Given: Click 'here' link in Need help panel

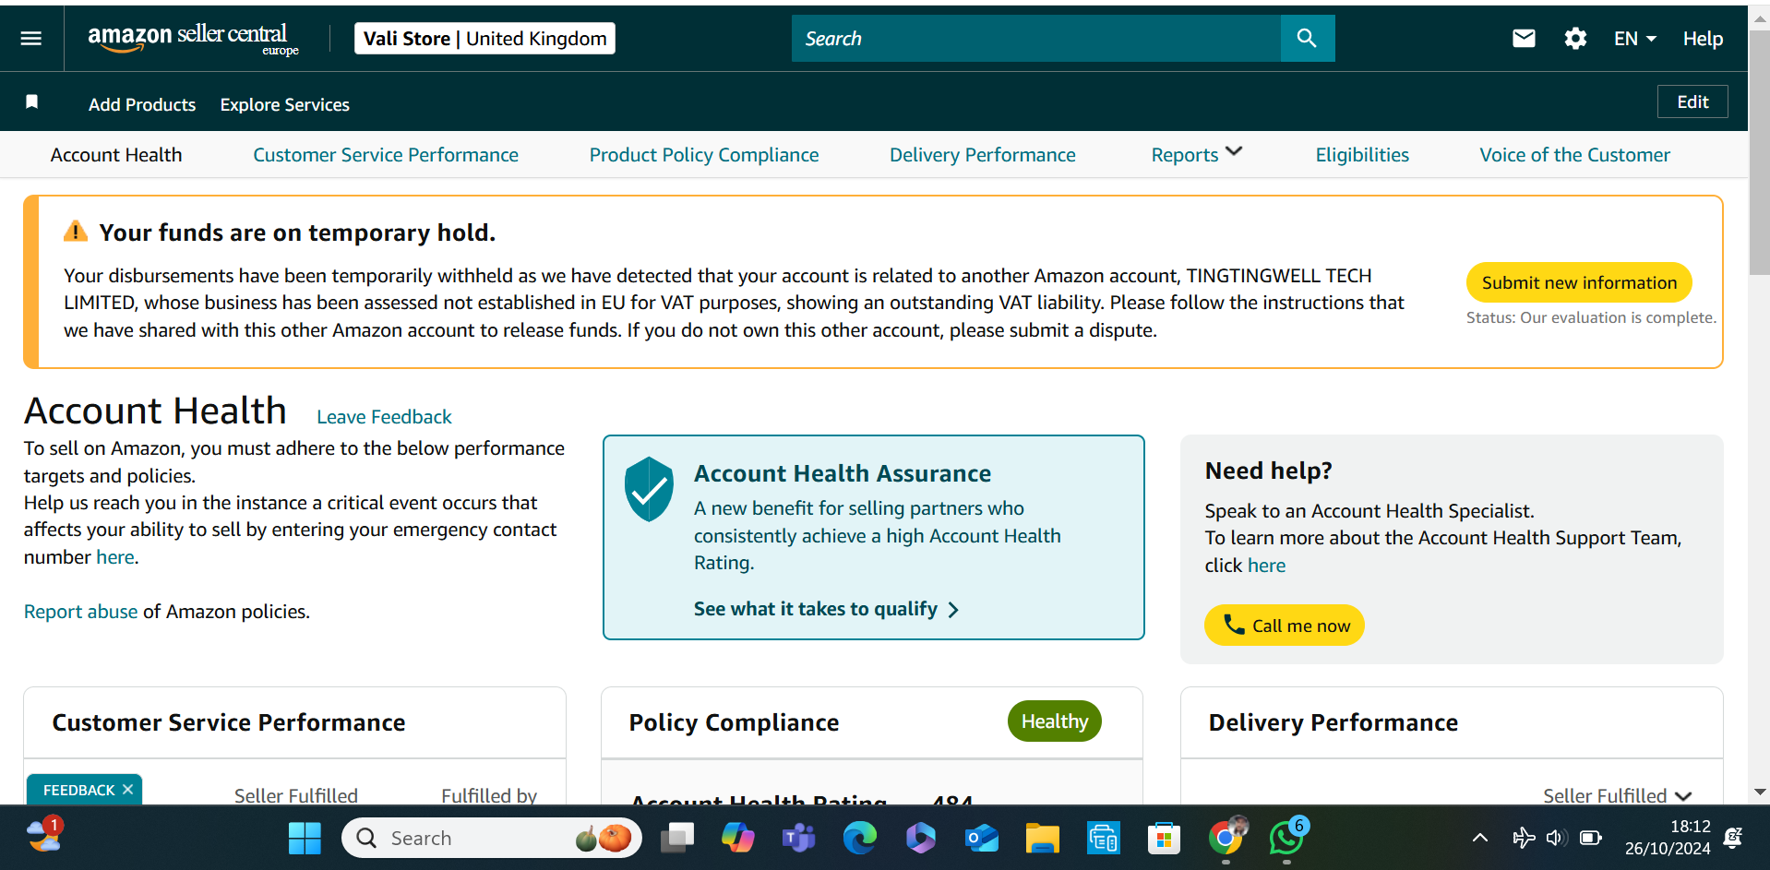Looking at the screenshot, I should [x=1266, y=565].
